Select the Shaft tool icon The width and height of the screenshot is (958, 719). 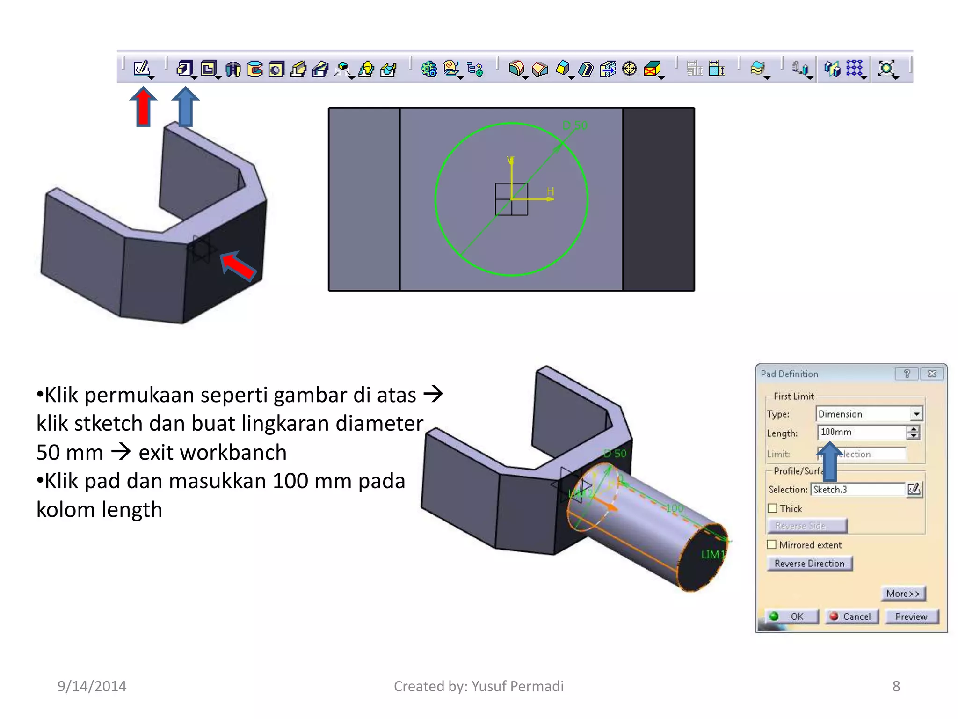pyautogui.click(x=233, y=69)
